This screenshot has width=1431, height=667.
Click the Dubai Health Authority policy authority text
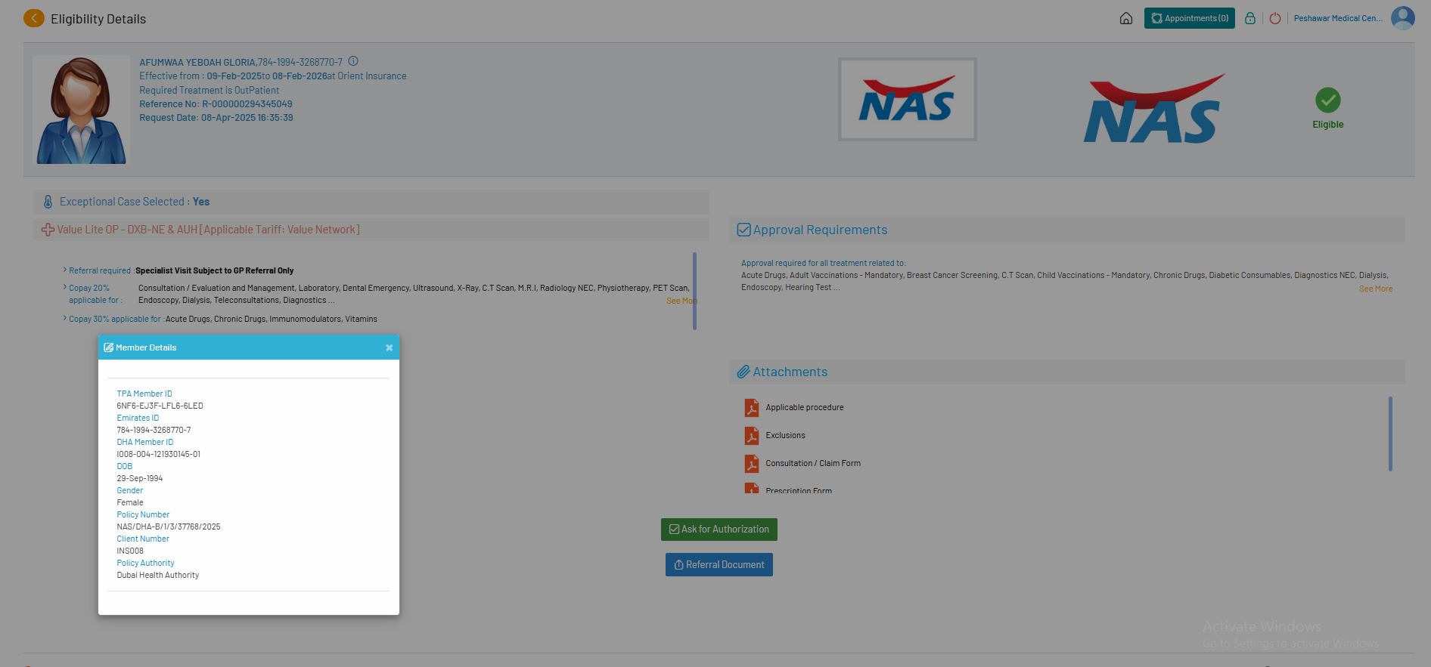[x=158, y=575]
